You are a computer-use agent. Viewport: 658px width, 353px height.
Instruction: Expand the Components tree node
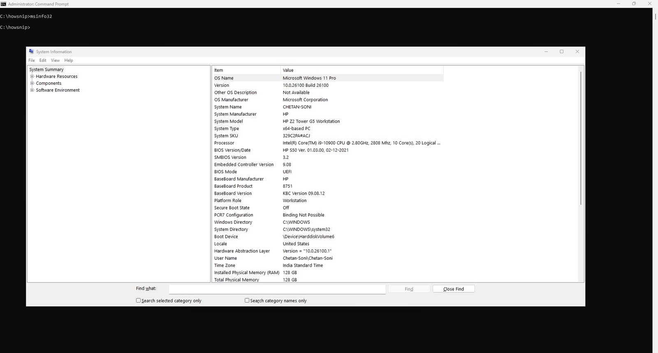click(32, 83)
